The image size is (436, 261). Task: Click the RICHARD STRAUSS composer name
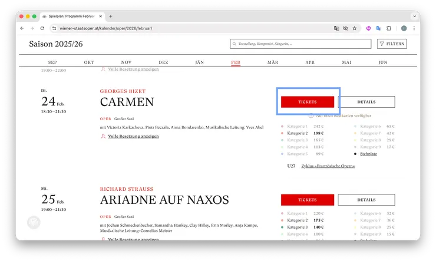(127, 189)
